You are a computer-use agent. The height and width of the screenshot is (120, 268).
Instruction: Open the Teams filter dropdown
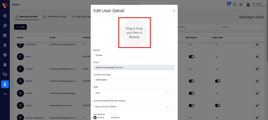pos(196,27)
